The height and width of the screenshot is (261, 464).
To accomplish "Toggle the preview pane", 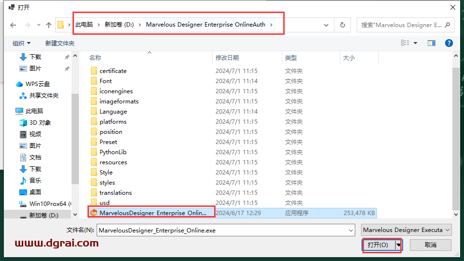I will [432, 43].
